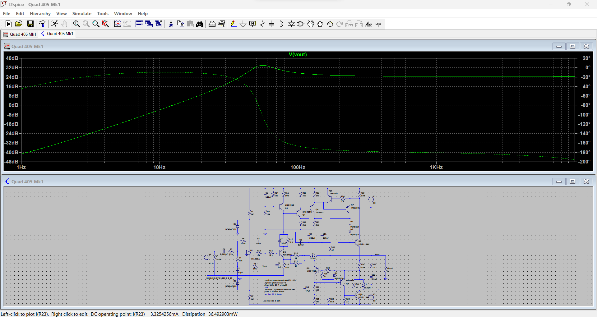Open the Help menu
Image resolution: width=597 pixels, height=317 pixels.
(143, 13)
